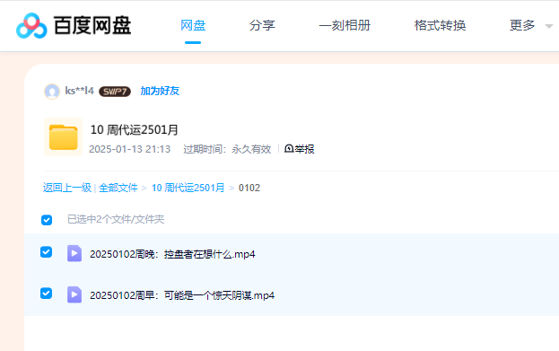Click the video icon for 控盘者在想什么.mp4
The height and width of the screenshot is (351, 559).
pos(74,254)
